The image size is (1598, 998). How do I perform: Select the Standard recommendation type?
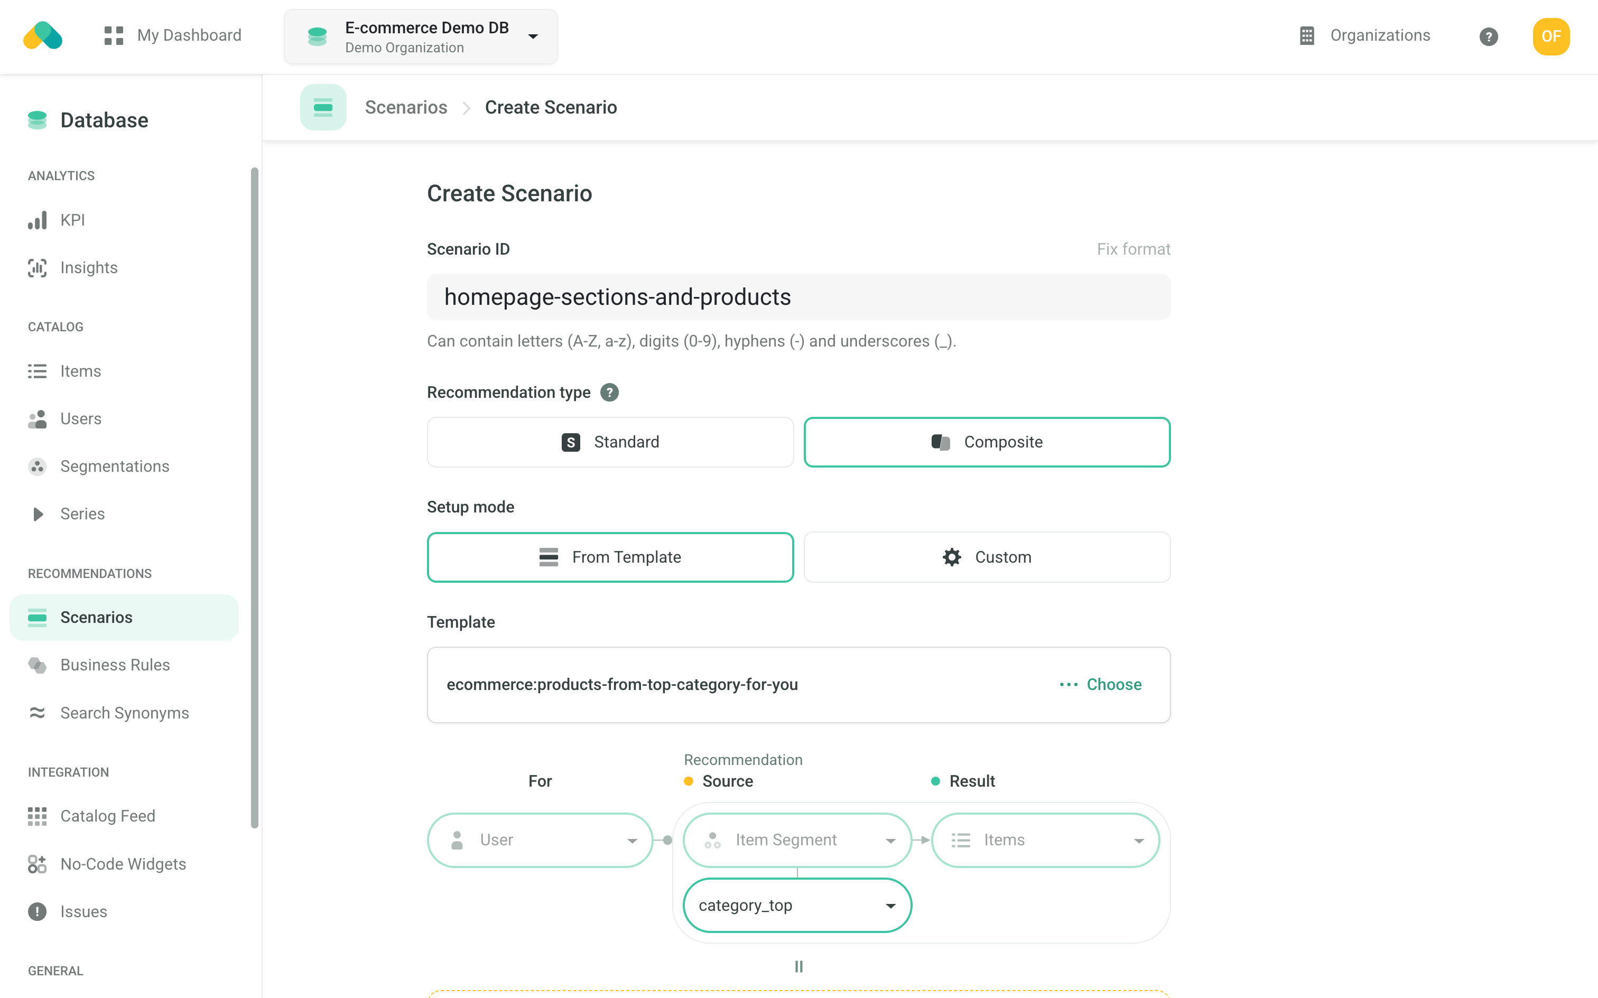tap(609, 442)
